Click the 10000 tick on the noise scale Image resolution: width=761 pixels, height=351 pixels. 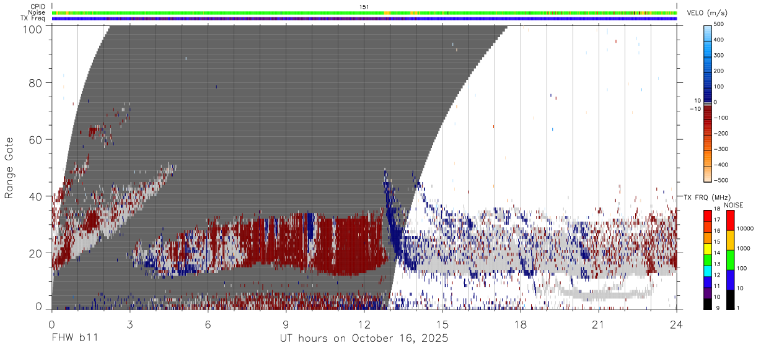click(x=746, y=229)
